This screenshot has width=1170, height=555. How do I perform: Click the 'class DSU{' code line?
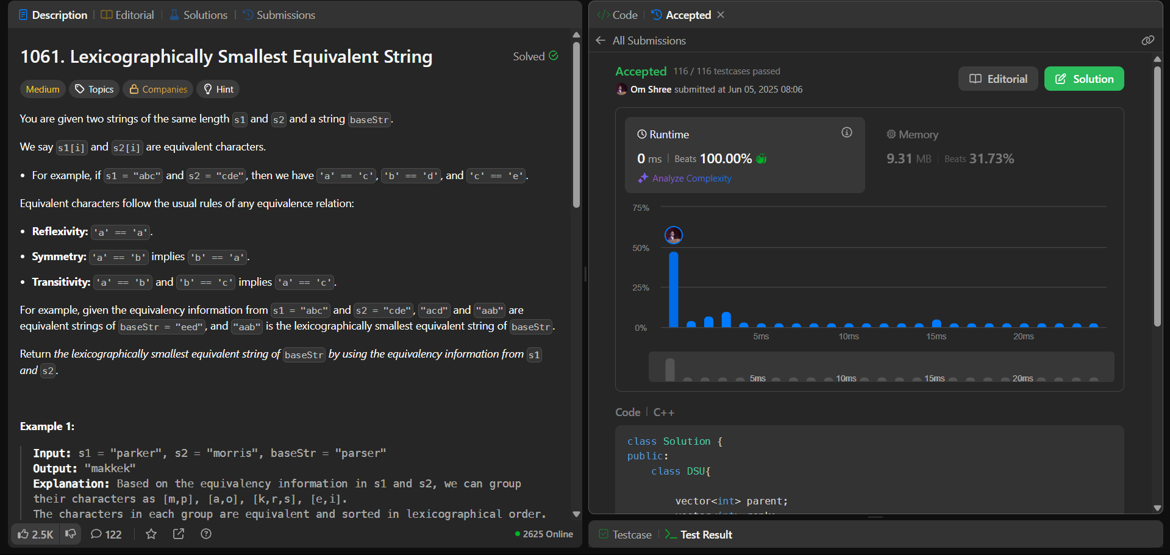[x=680, y=471]
